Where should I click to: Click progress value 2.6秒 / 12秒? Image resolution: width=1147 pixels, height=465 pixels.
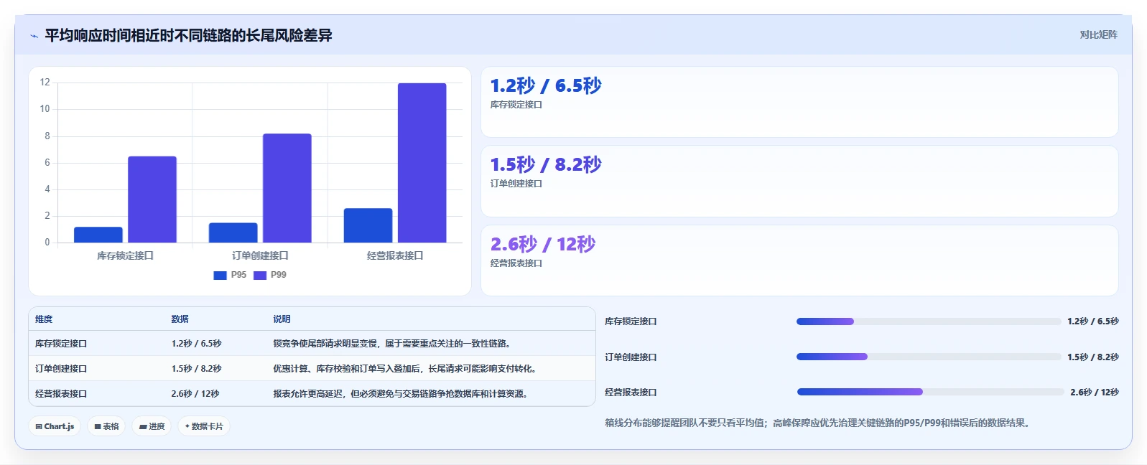[1095, 393]
